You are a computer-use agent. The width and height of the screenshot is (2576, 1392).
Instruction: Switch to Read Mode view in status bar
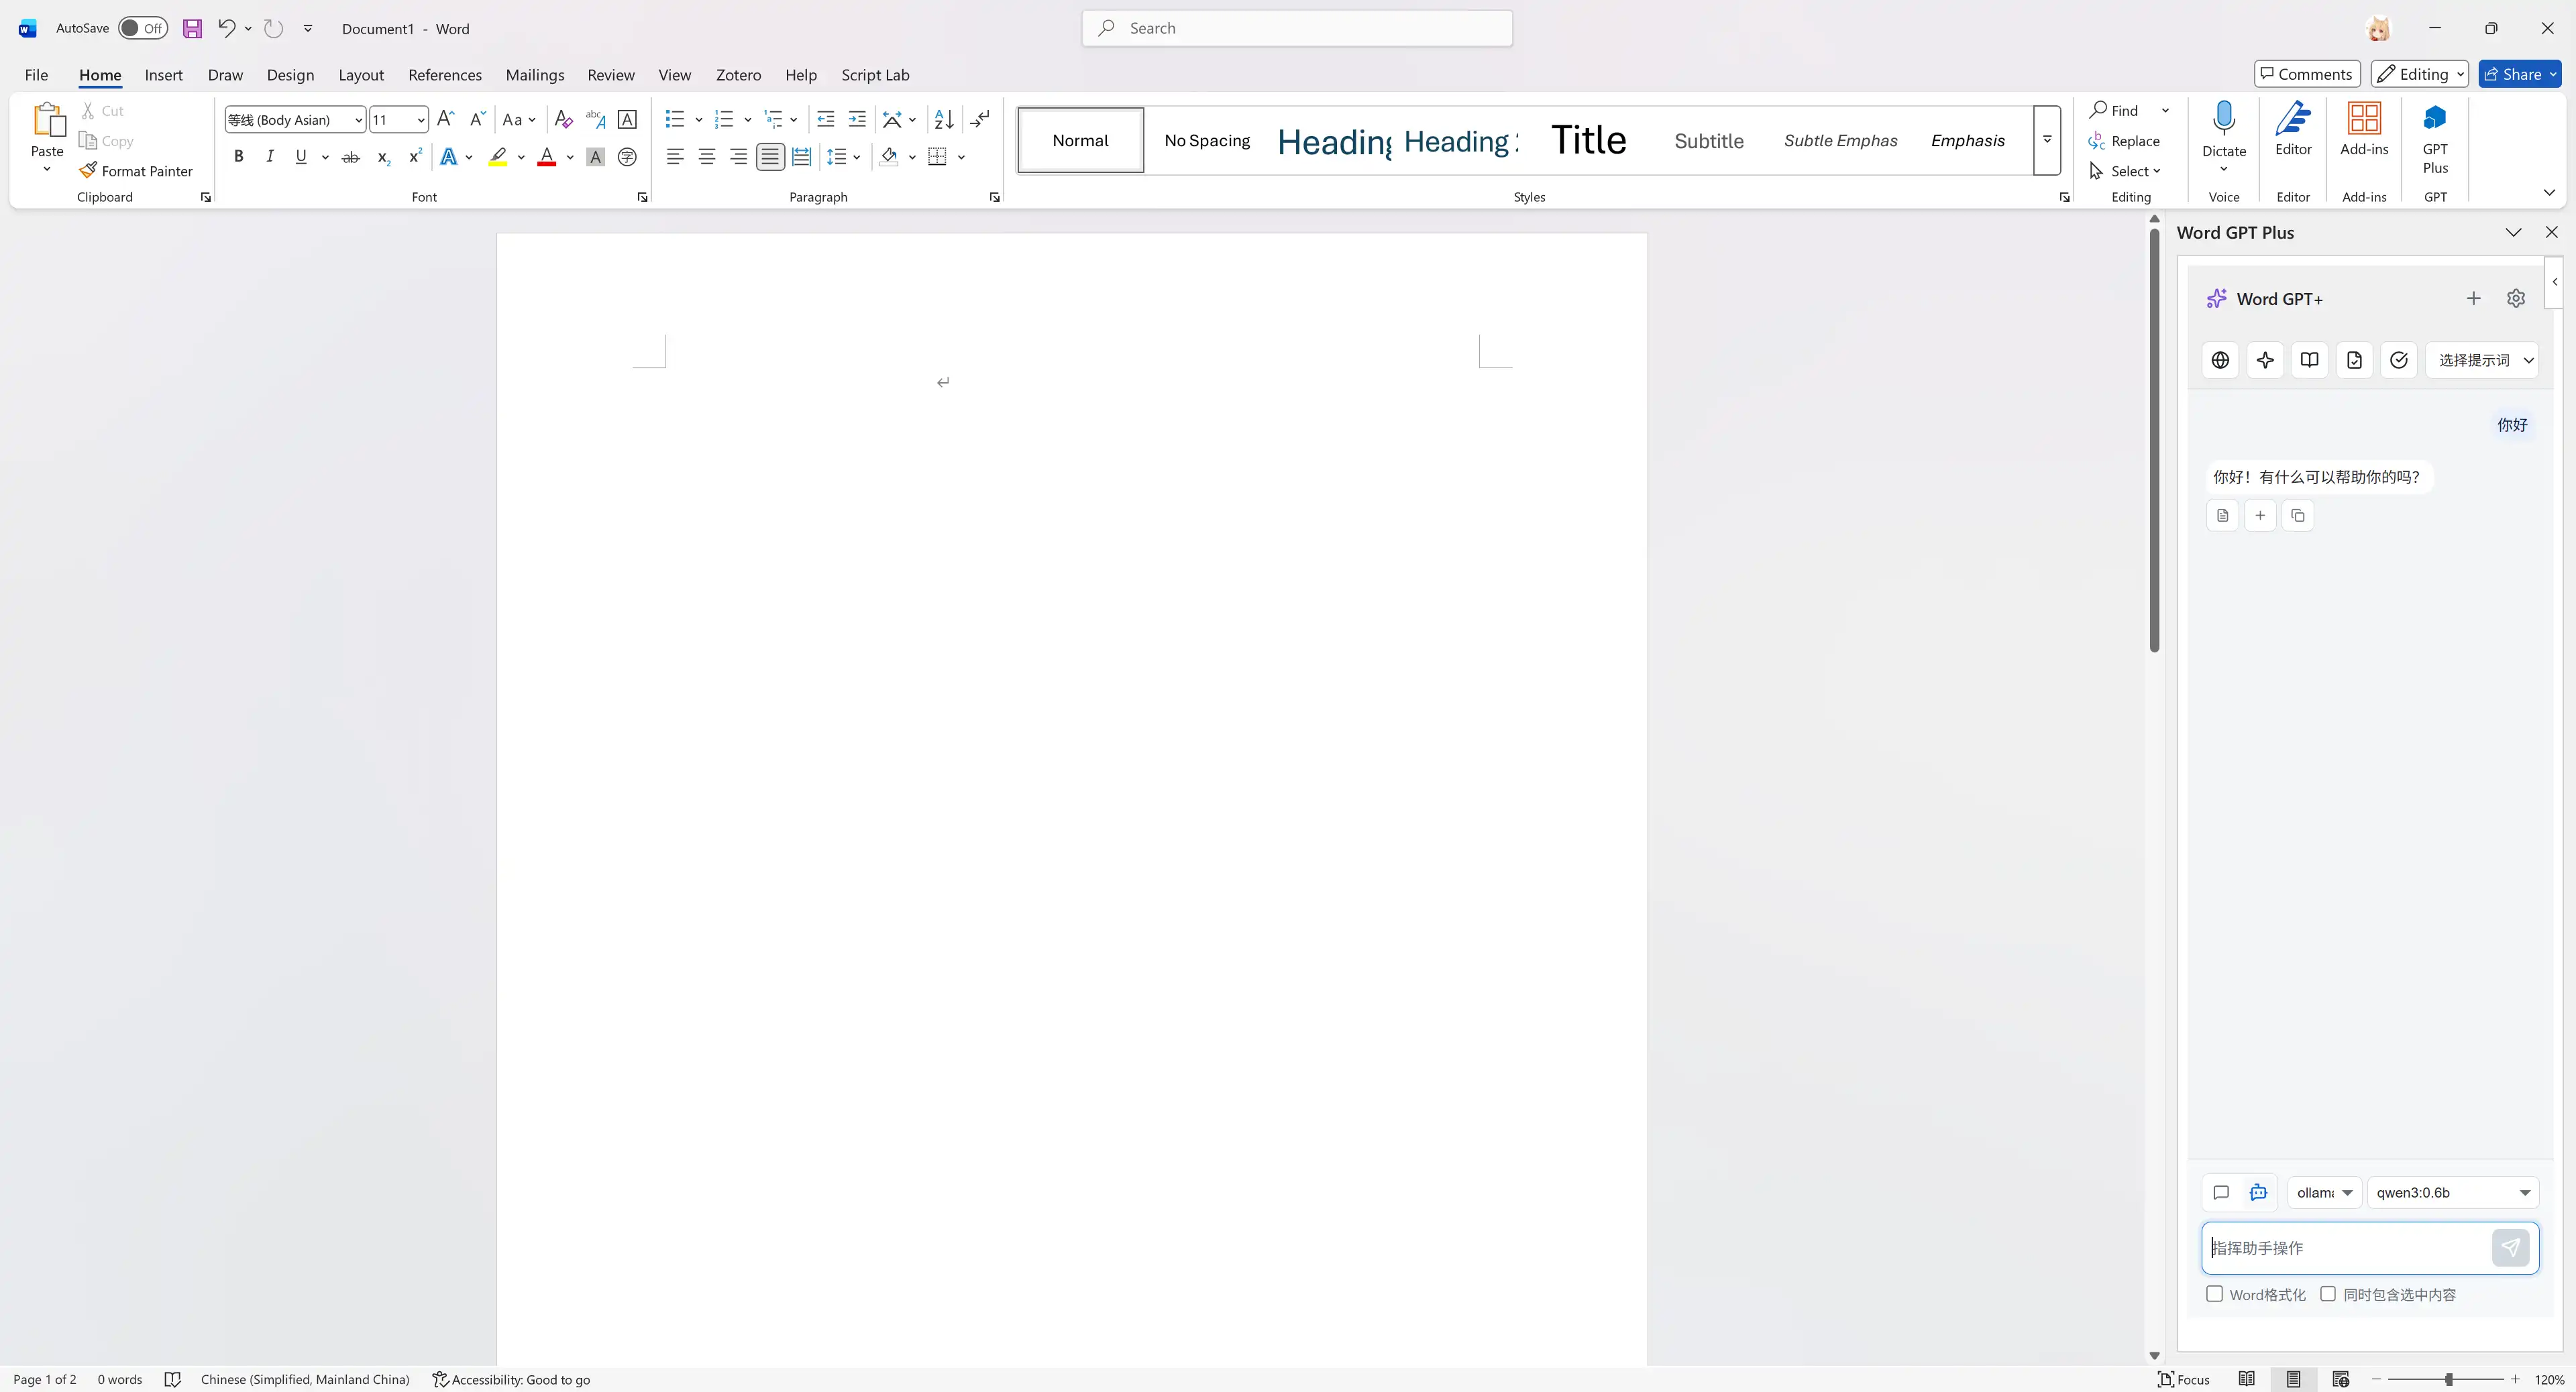click(x=2246, y=1379)
